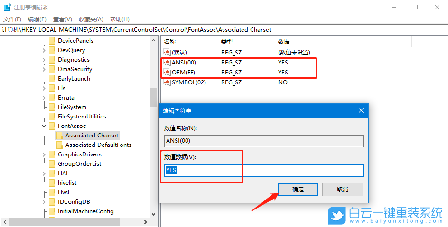448x227 pixels.
Task: Click tree pane horizontal scroll right arrow
Action: pos(146,222)
